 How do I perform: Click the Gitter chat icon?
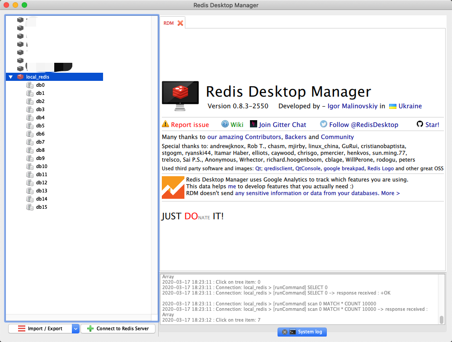click(x=254, y=124)
